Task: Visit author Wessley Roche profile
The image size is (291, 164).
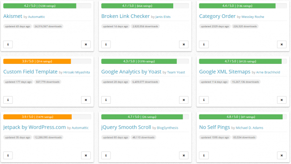Action: click(x=253, y=17)
